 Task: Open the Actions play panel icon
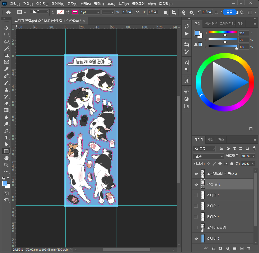pyautogui.click(x=186, y=34)
